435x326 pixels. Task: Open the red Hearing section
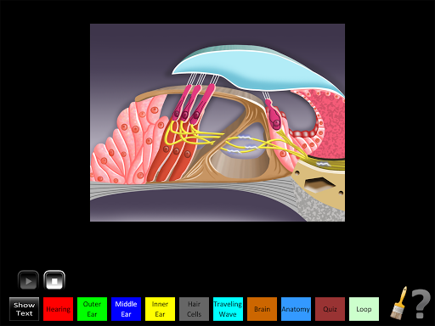click(x=58, y=309)
